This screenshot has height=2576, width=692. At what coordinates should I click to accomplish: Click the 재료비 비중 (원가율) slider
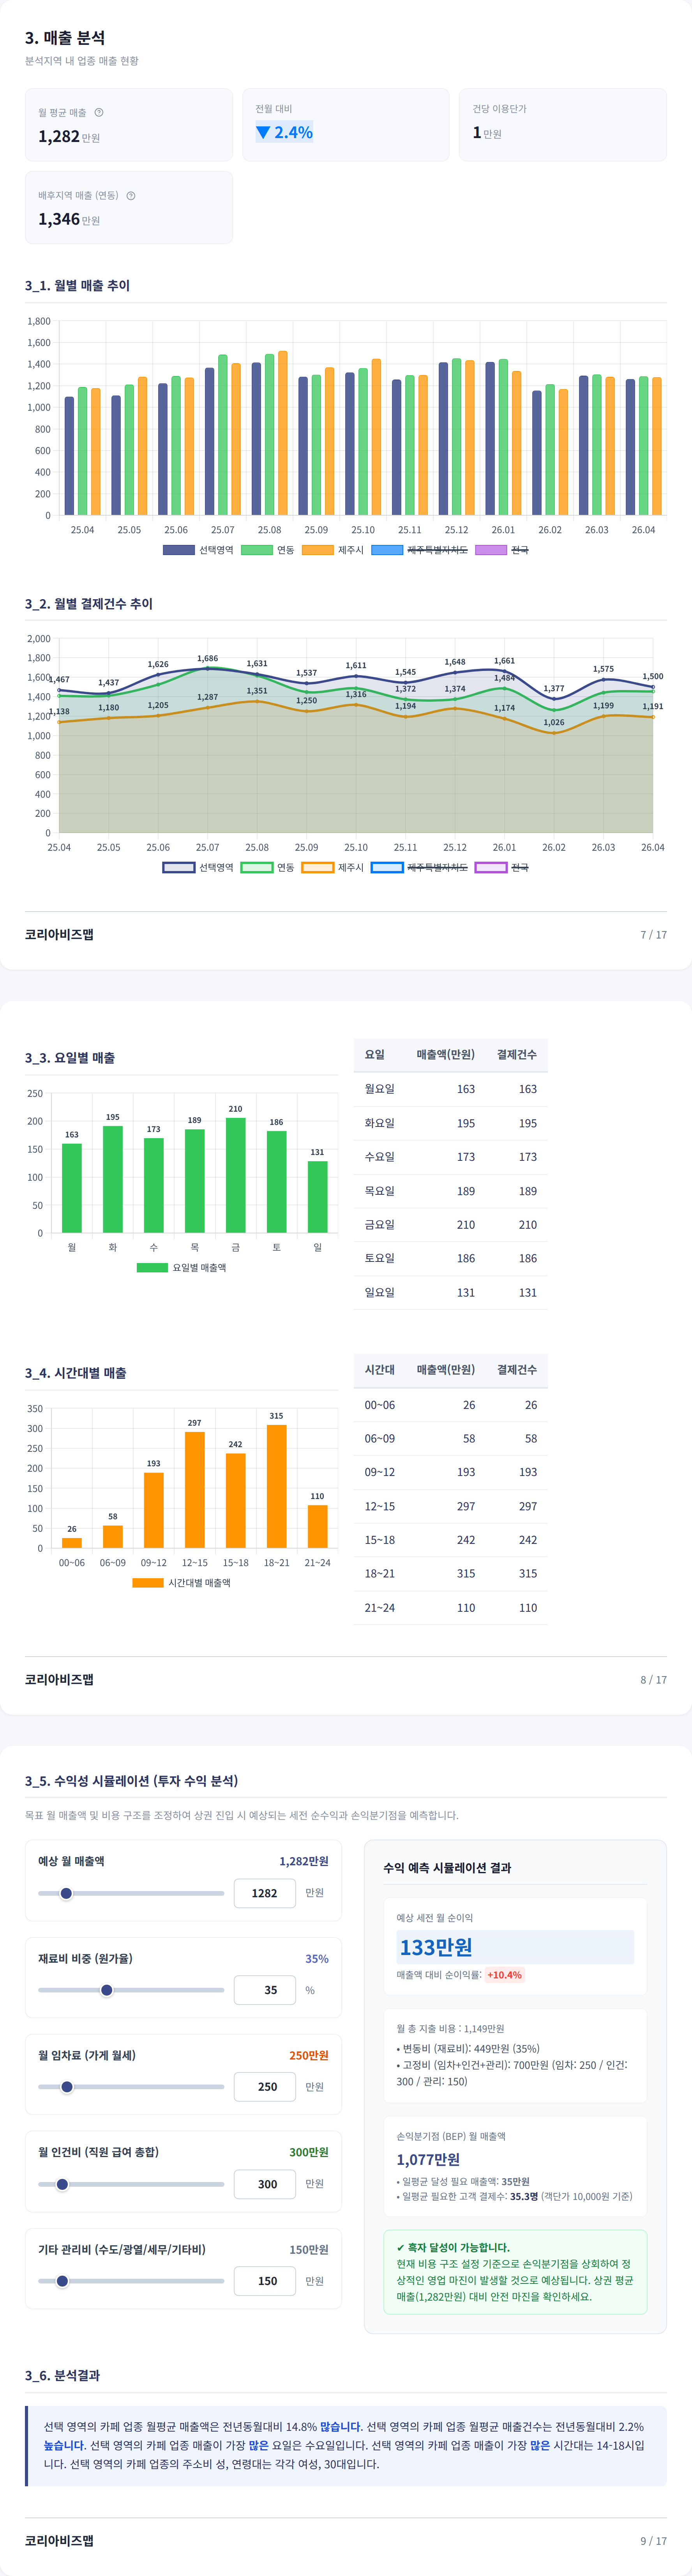pos(131,1990)
